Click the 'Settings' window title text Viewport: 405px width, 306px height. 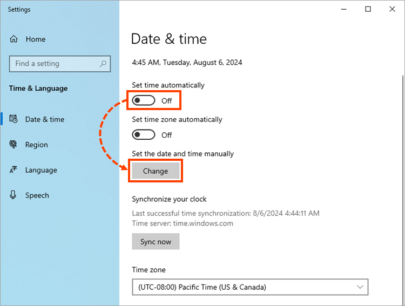click(x=19, y=10)
